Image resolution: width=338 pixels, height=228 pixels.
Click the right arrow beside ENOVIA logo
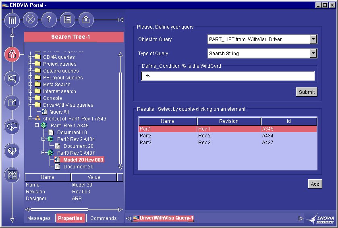point(301,218)
